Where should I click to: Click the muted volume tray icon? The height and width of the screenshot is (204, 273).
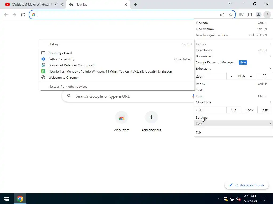(238, 199)
